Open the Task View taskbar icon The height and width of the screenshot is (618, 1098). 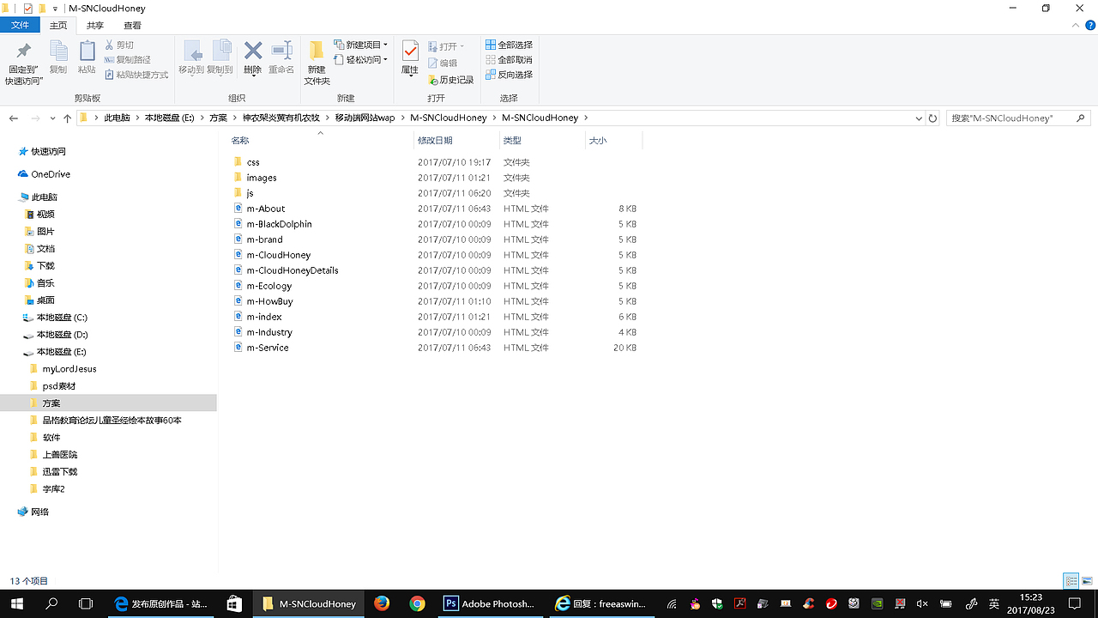85,603
